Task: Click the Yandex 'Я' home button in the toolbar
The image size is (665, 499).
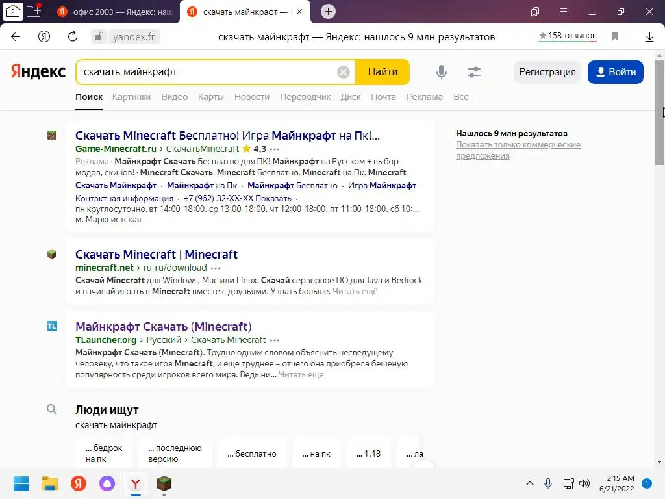Action: click(x=44, y=36)
